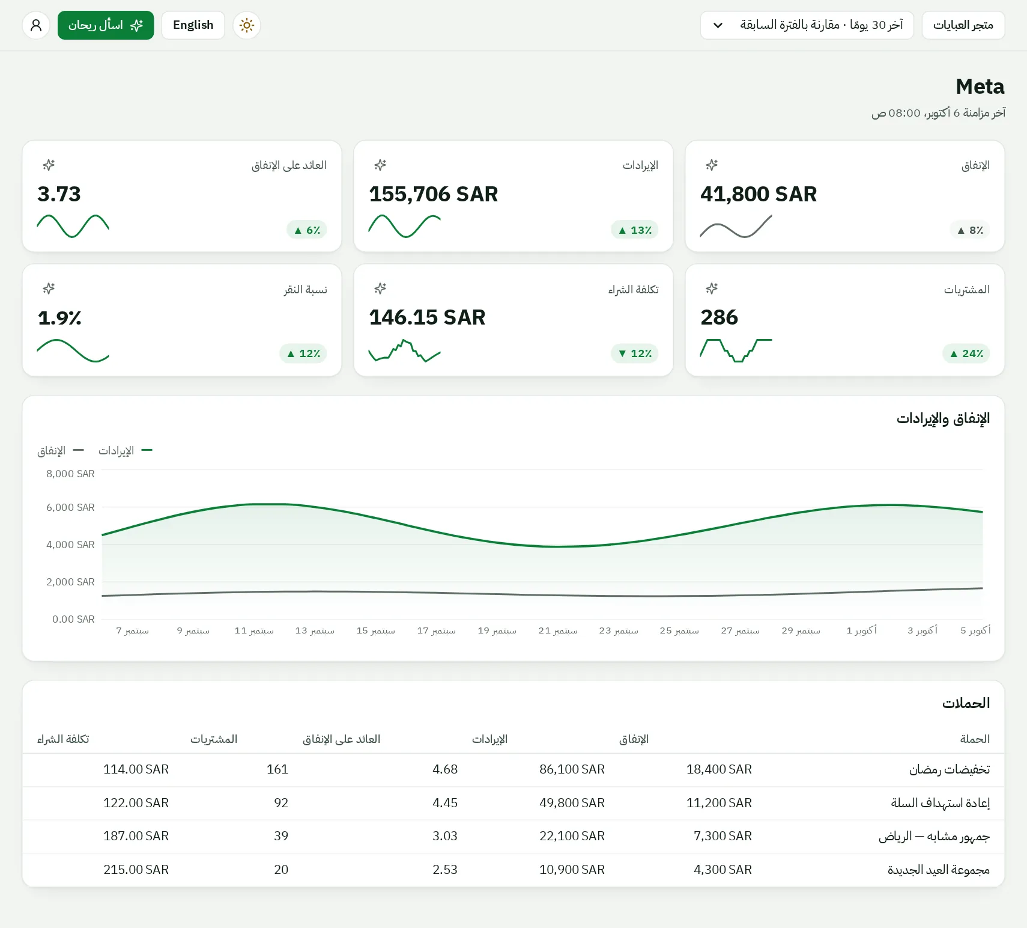
Task: Click sparkle icon on العائد على الإنفاق card
Action: pos(49,165)
